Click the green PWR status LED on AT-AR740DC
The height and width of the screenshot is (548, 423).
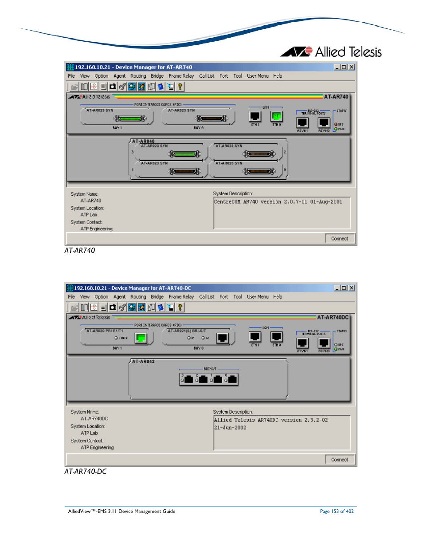coord(336,349)
